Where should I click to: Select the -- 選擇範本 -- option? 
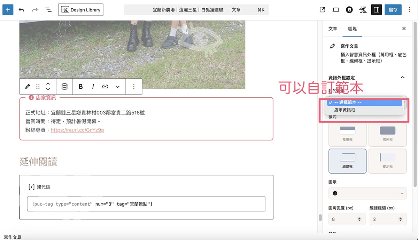coord(364,103)
